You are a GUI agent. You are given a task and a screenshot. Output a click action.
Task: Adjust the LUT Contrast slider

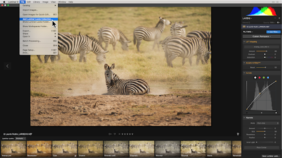coord(265,54)
